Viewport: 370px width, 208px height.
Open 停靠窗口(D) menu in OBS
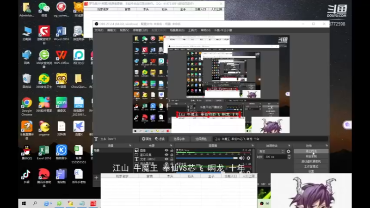pos(140,30)
